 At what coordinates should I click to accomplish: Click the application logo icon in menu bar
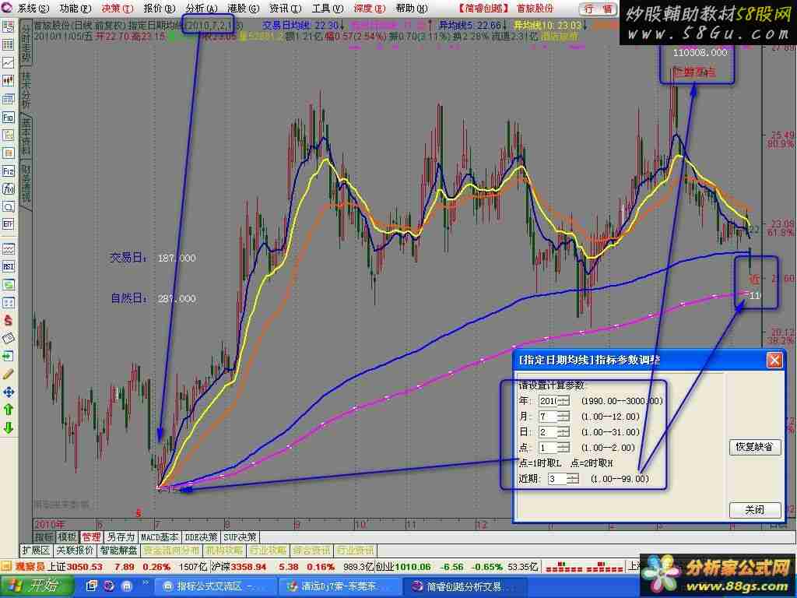tap(7, 8)
